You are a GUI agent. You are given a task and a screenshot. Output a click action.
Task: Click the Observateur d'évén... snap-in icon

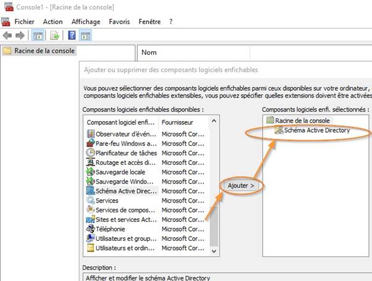(x=91, y=134)
